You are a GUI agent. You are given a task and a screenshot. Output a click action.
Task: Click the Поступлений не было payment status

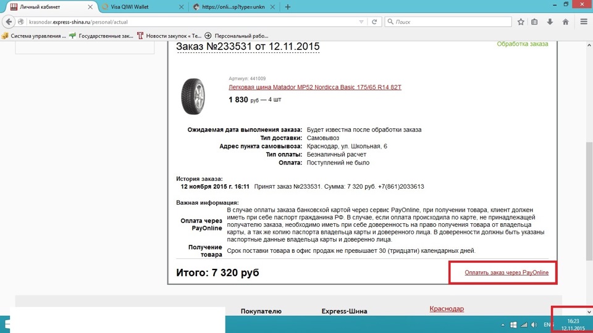(x=338, y=163)
